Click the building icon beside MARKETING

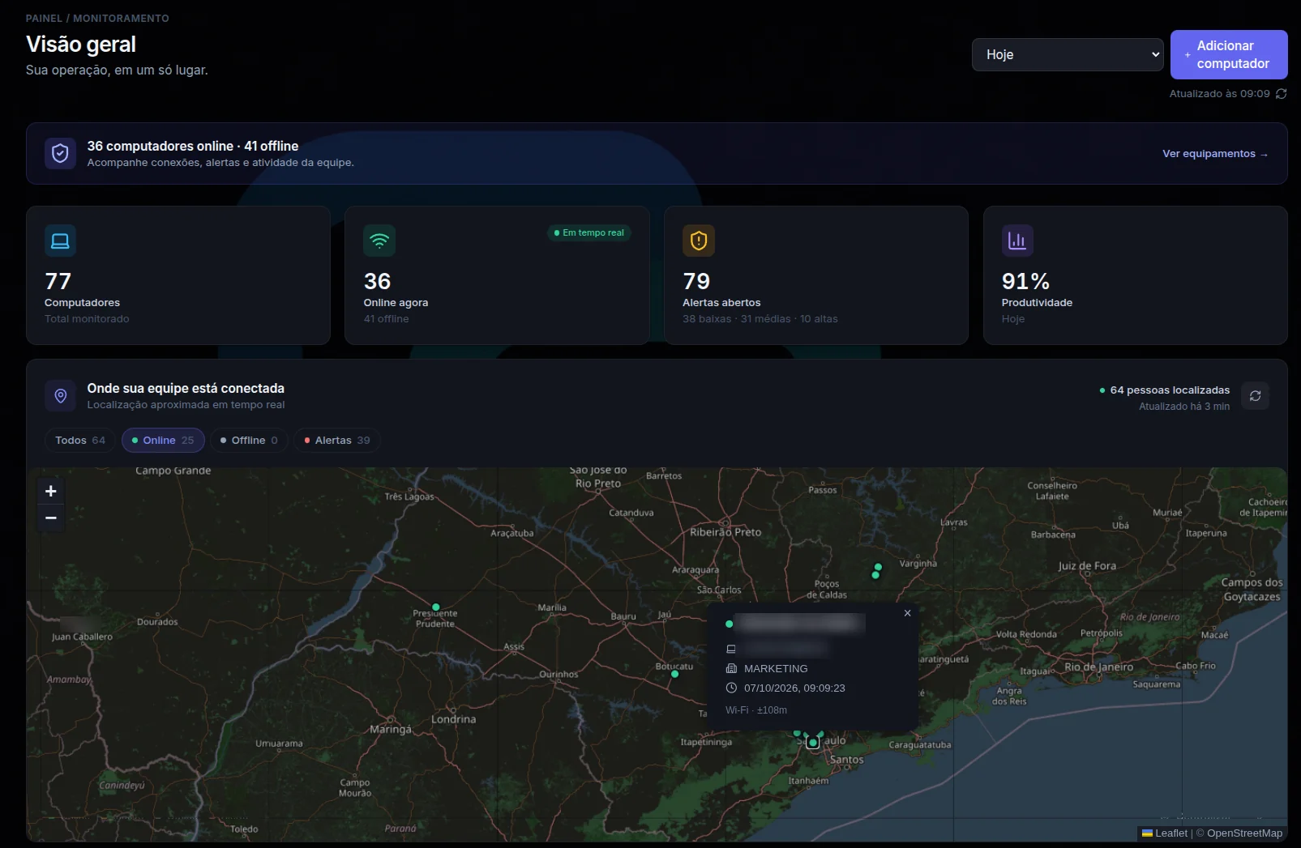(x=731, y=668)
